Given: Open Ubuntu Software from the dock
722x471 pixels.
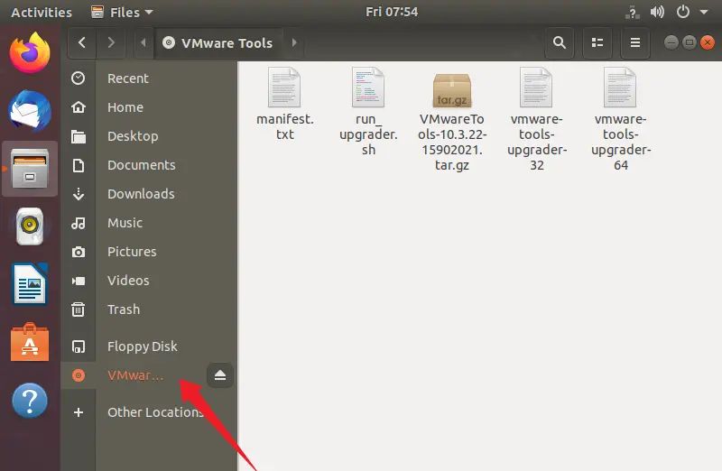Looking at the screenshot, I should [30, 342].
